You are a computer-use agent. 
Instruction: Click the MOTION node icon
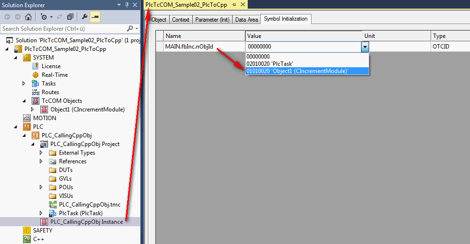point(27,118)
